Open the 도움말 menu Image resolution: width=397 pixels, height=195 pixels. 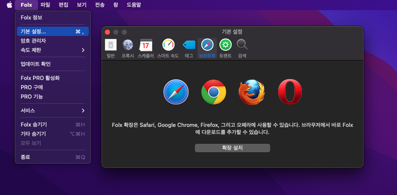pyautogui.click(x=134, y=5)
